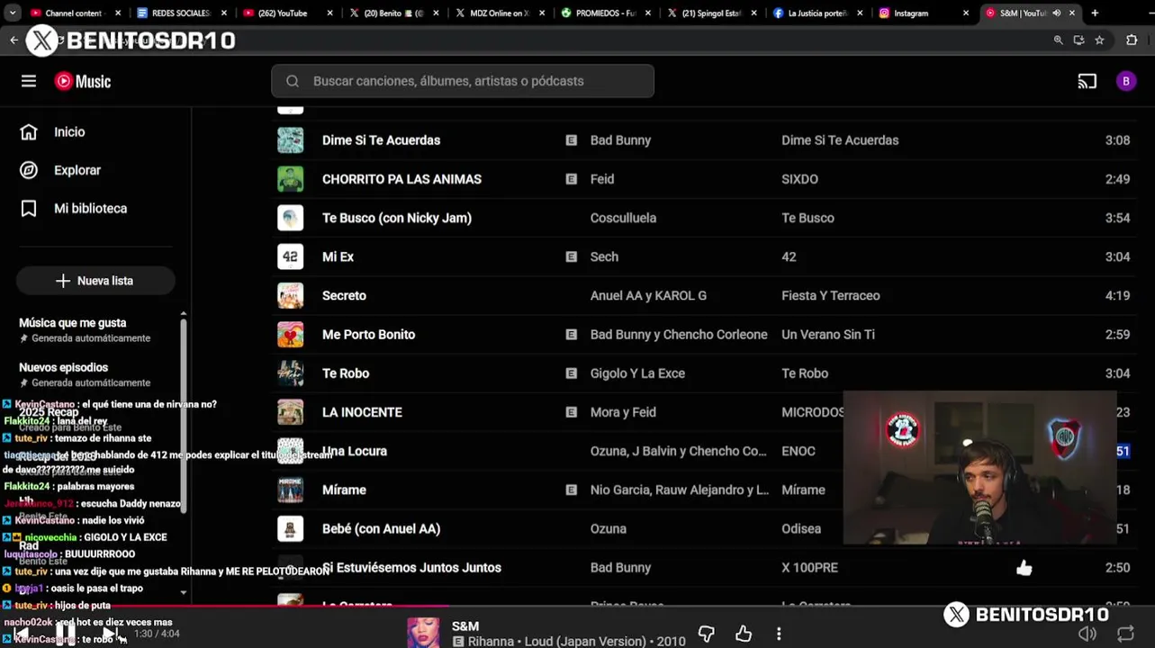This screenshot has height=648, width=1155.
Task: Click the YouTube Music logo
Action: [x=83, y=81]
